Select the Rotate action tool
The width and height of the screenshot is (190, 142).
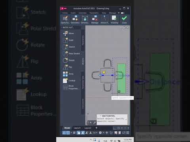(69, 60)
